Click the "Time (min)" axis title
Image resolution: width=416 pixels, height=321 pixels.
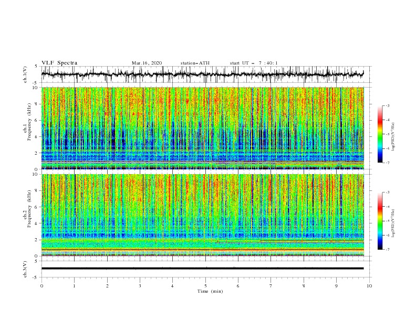click(210, 291)
